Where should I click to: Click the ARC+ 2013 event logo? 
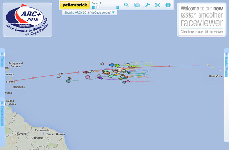[27, 20]
